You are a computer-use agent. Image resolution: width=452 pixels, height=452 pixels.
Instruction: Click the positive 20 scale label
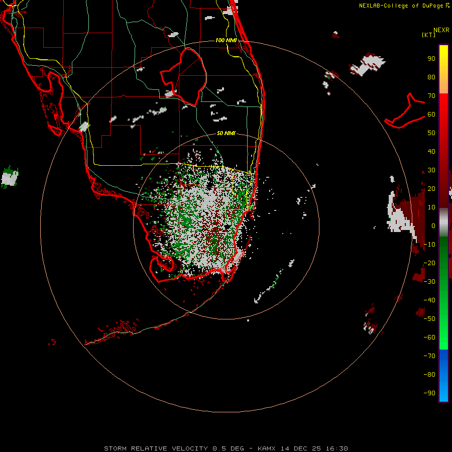(431, 189)
